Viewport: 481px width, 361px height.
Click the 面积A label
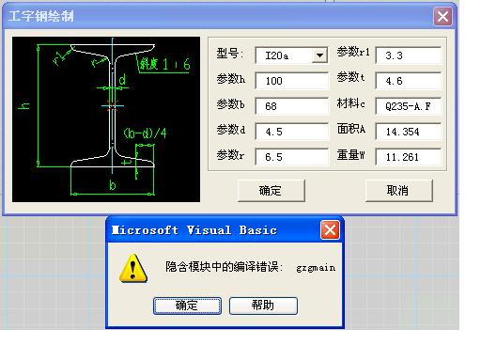(x=351, y=129)
